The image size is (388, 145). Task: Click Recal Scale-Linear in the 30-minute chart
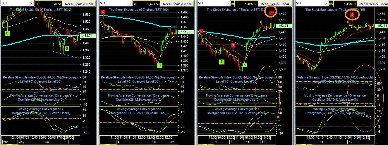[x=276, y=4]
